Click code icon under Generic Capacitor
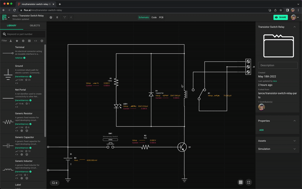The width and height of the screenshot is (302, 189). click(17, 155)
